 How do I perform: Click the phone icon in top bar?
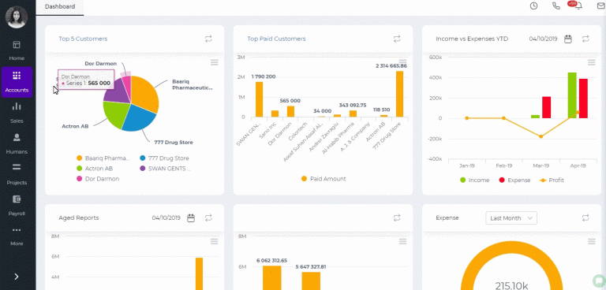click(556, 6)
